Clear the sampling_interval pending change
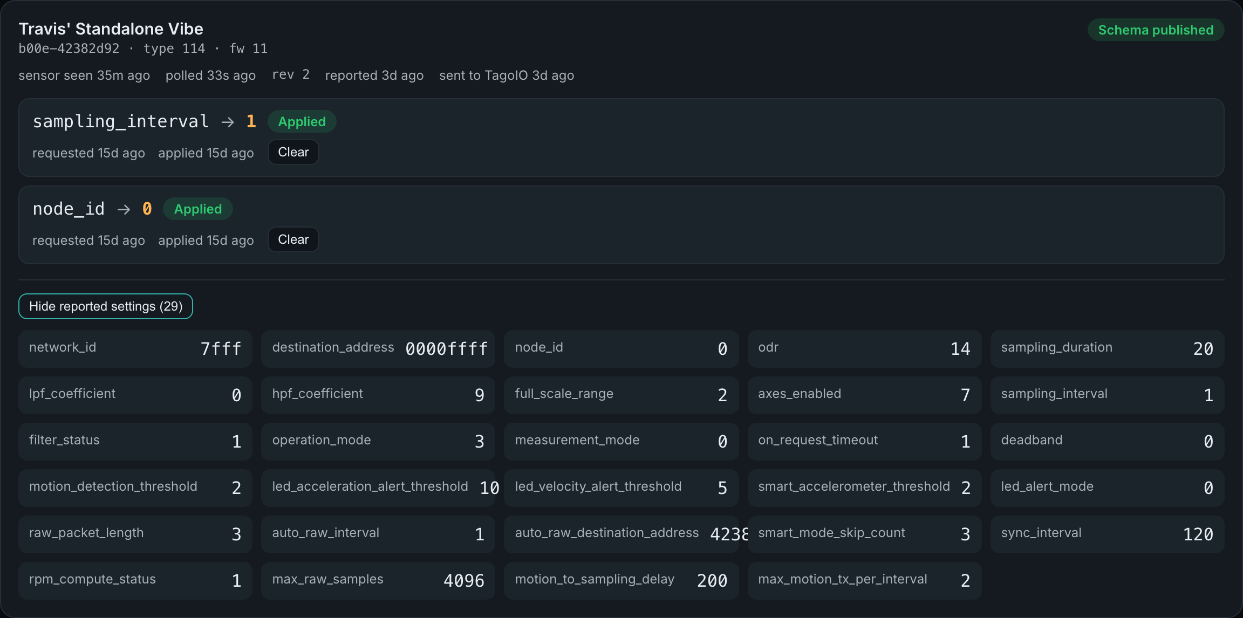The image size is (1243, 618). [x=293, y=152]
